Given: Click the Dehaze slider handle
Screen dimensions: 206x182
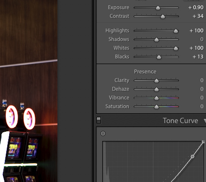Looking at the screenshot, I should (156, 89).
